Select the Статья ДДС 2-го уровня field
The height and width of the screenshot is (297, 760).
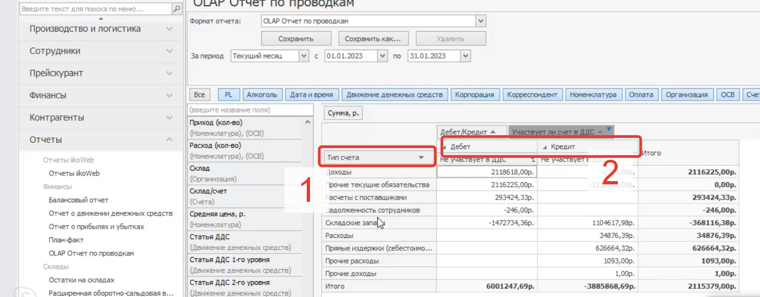point(244,288)
